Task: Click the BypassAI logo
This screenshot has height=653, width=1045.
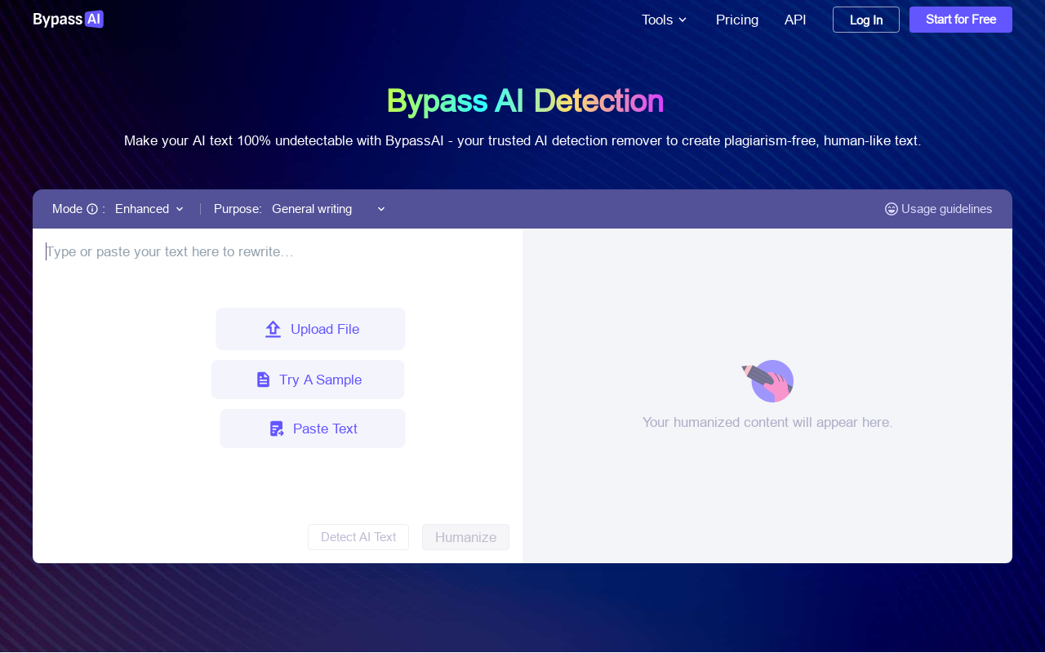Action: [x=69, y=19]
